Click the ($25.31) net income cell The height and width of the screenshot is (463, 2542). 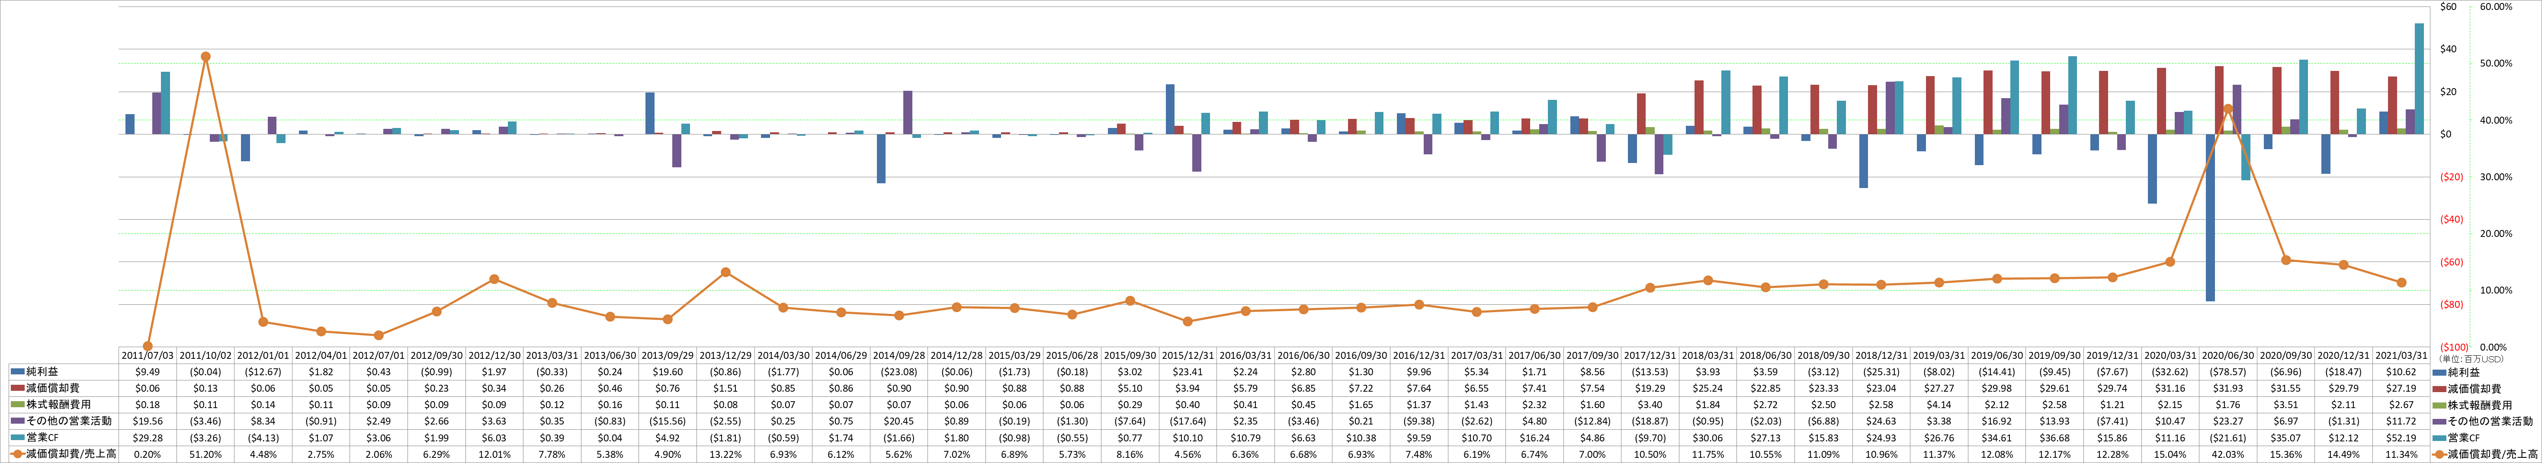[1881, 372]
